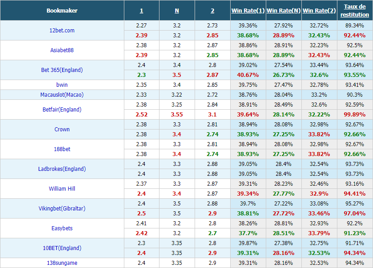Open the 12bet.com bookmaker link
This screenshot has height=268, width=373.
point(62,31)
